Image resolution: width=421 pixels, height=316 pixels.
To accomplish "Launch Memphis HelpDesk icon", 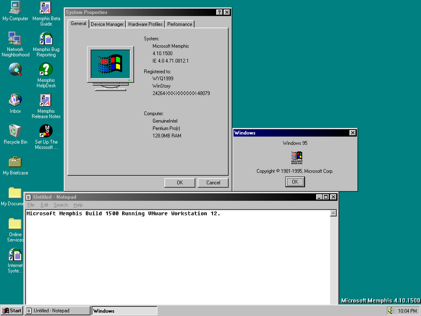I will point(46,69).
